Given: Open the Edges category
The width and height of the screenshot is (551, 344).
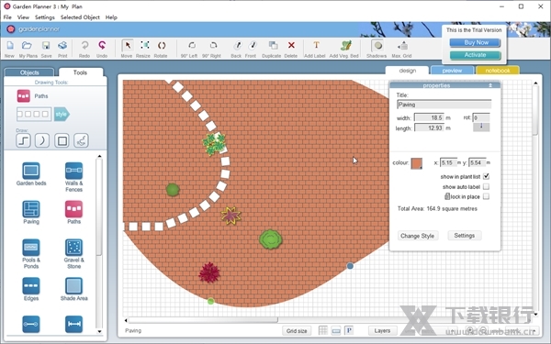Looking at the screenshot, I should coord(31,285).
